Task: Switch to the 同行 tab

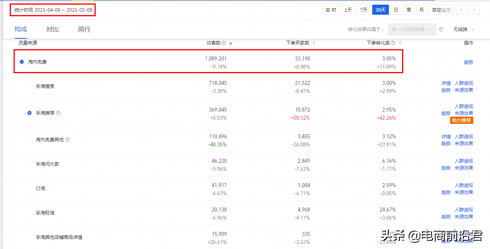Action: pyautogui.click(x=84, y=29)
